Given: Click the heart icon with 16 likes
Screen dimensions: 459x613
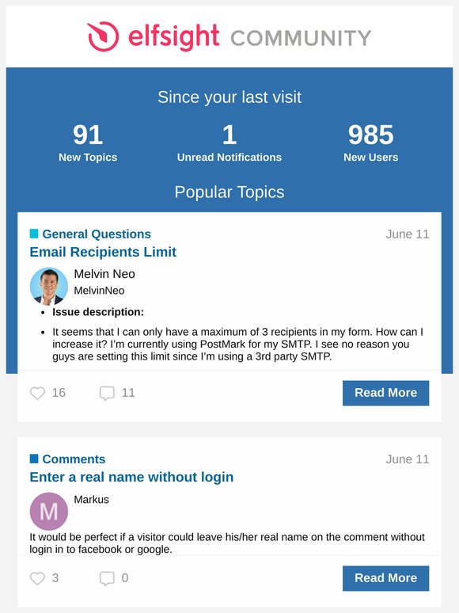Looking at the screenshot, I should pos(37,393).
